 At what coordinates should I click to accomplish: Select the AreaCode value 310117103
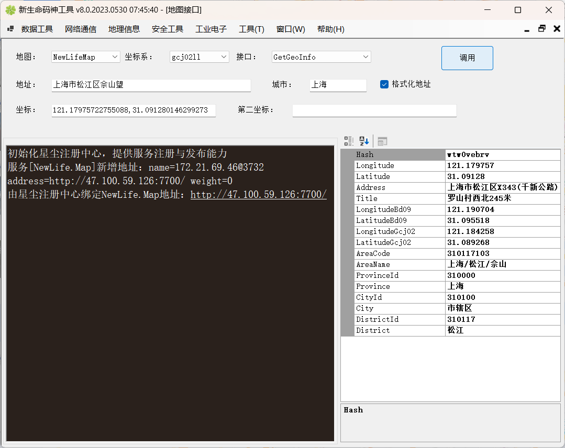pos(468,253)
